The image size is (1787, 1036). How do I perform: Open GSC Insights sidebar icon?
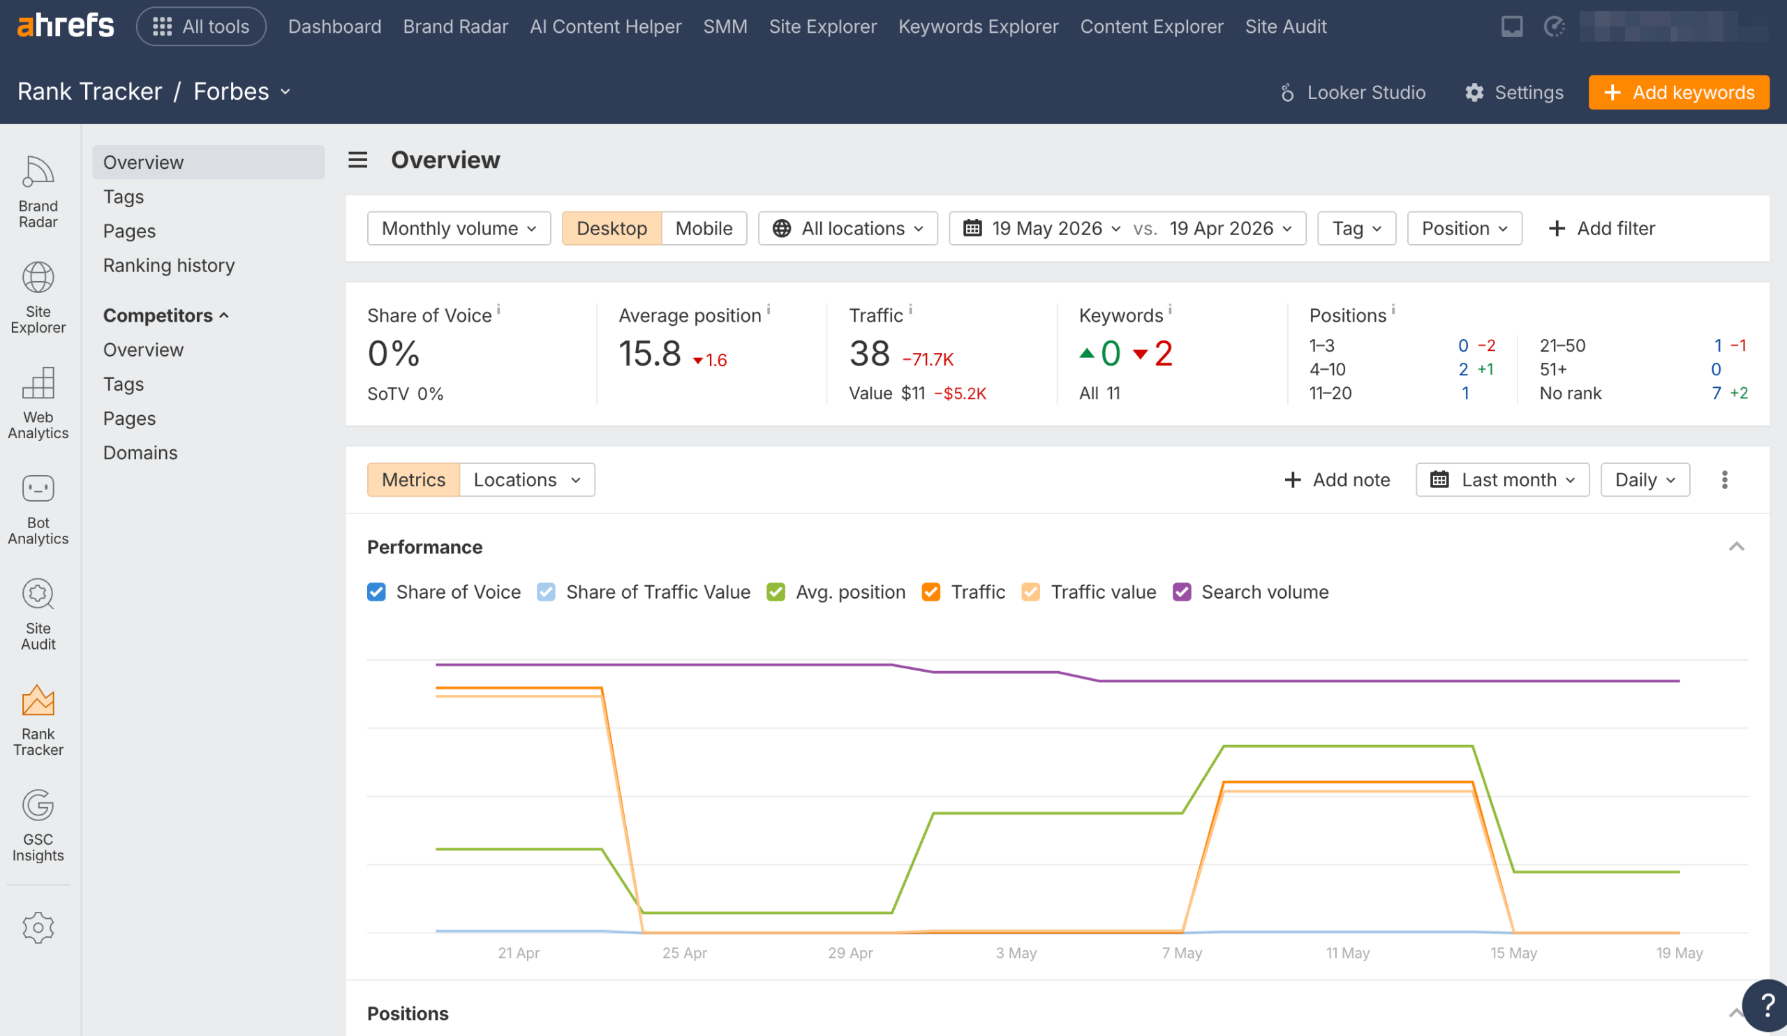[38, 825]
